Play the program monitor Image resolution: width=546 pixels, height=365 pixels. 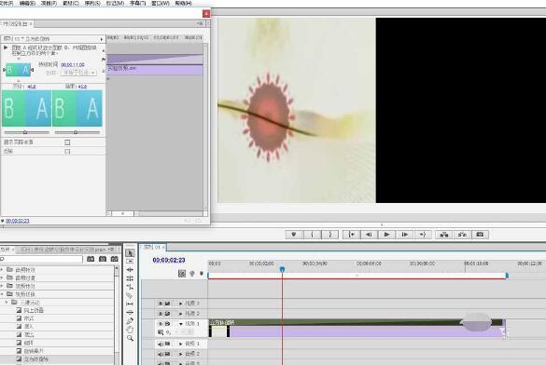point(386,235)
